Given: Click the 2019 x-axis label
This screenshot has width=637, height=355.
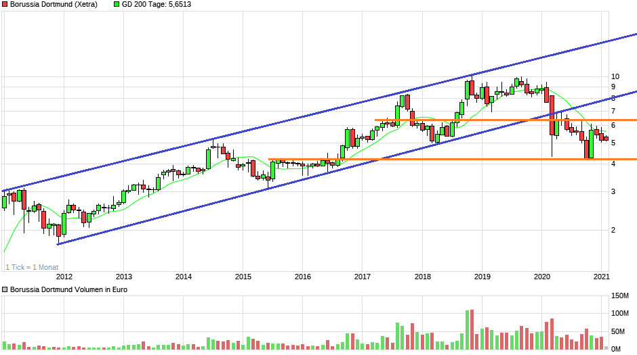Looking at the screenshot, I should tap(482, 277).
